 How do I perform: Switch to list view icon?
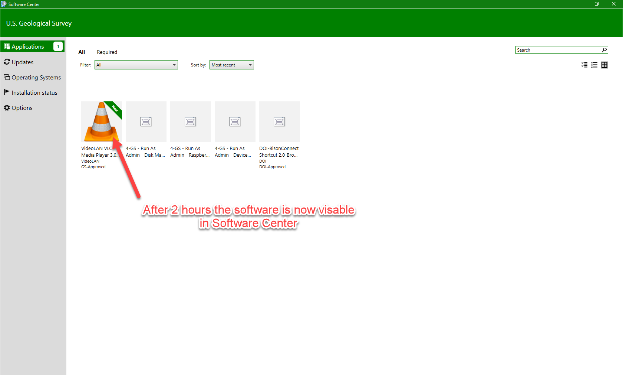point(594,65)
